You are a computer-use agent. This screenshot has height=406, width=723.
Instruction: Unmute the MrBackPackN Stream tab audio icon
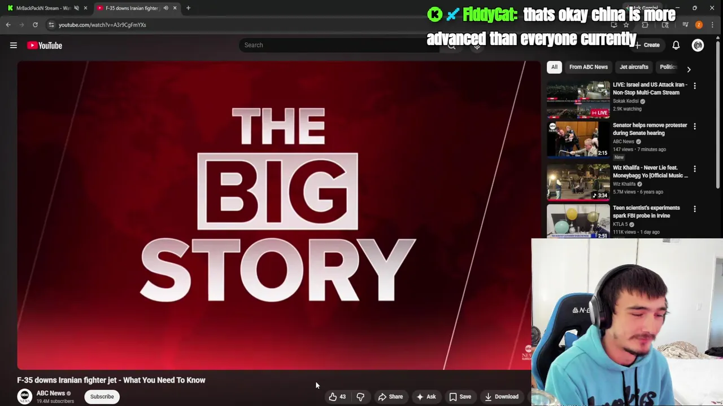(76, 8)
